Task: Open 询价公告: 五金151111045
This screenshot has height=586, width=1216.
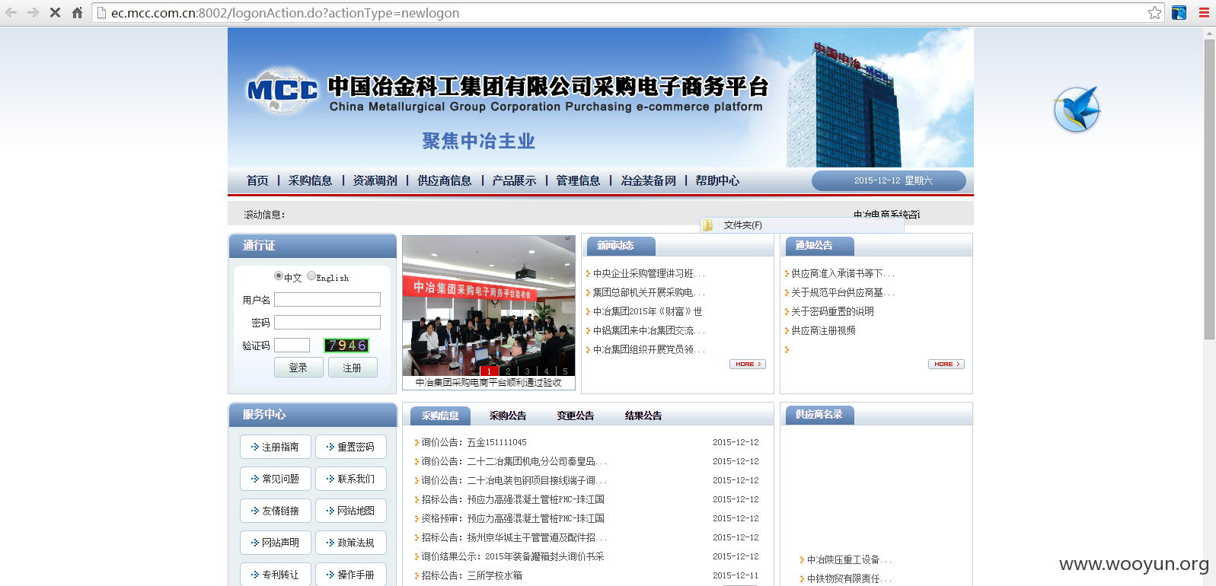Action: coord(474,442)
